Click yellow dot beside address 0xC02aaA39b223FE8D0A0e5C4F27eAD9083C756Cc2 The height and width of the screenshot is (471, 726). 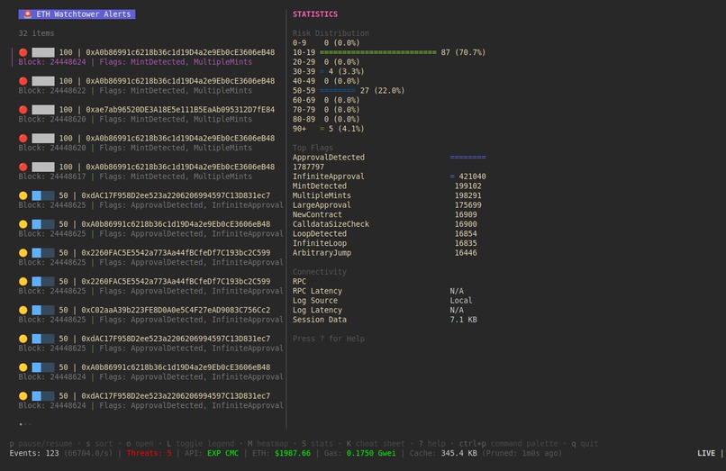coord(23,310)
